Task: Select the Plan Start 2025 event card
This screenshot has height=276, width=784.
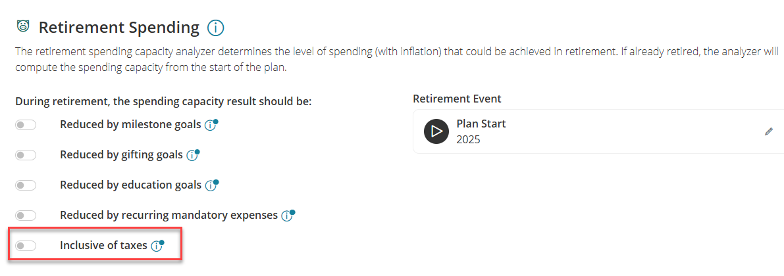Action: click(x=598, y=131)
